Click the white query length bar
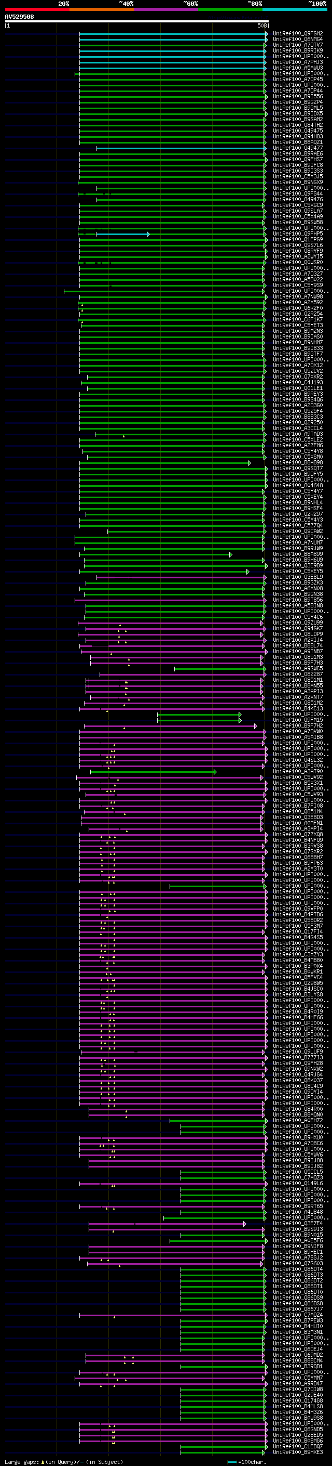332x1466 pixels. coord(137,22)
